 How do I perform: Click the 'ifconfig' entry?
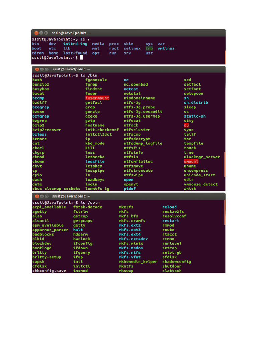(83, 243)
